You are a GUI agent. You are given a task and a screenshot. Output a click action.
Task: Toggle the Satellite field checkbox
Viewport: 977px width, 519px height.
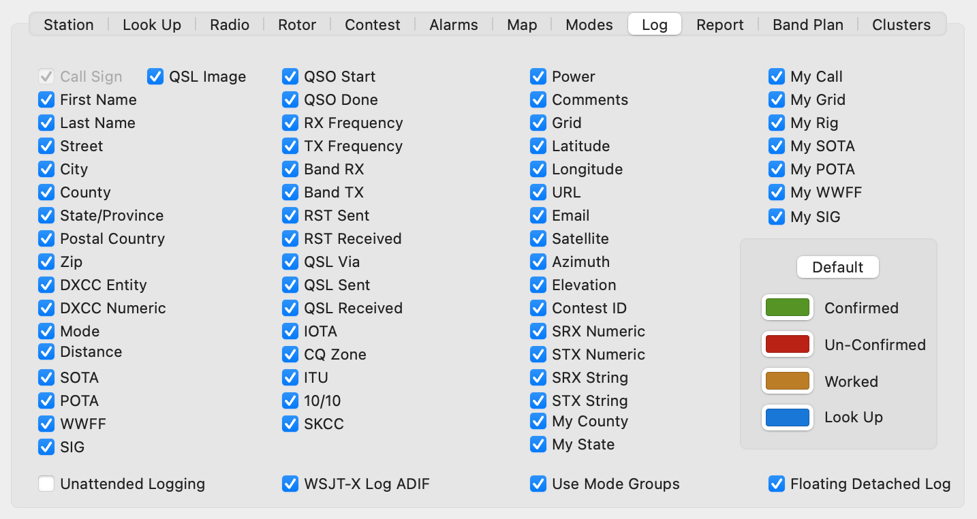538,239
